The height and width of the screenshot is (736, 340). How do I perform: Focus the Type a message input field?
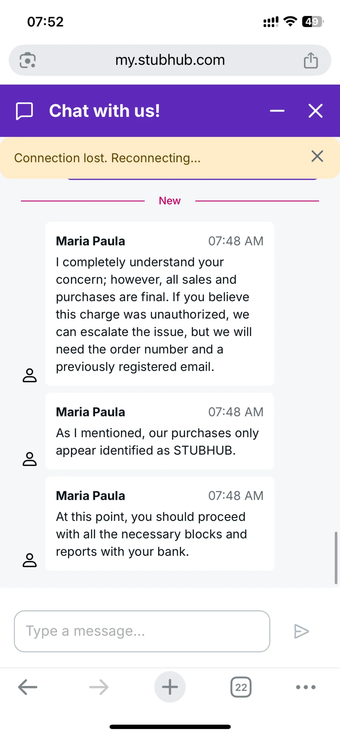click(142, 631)
